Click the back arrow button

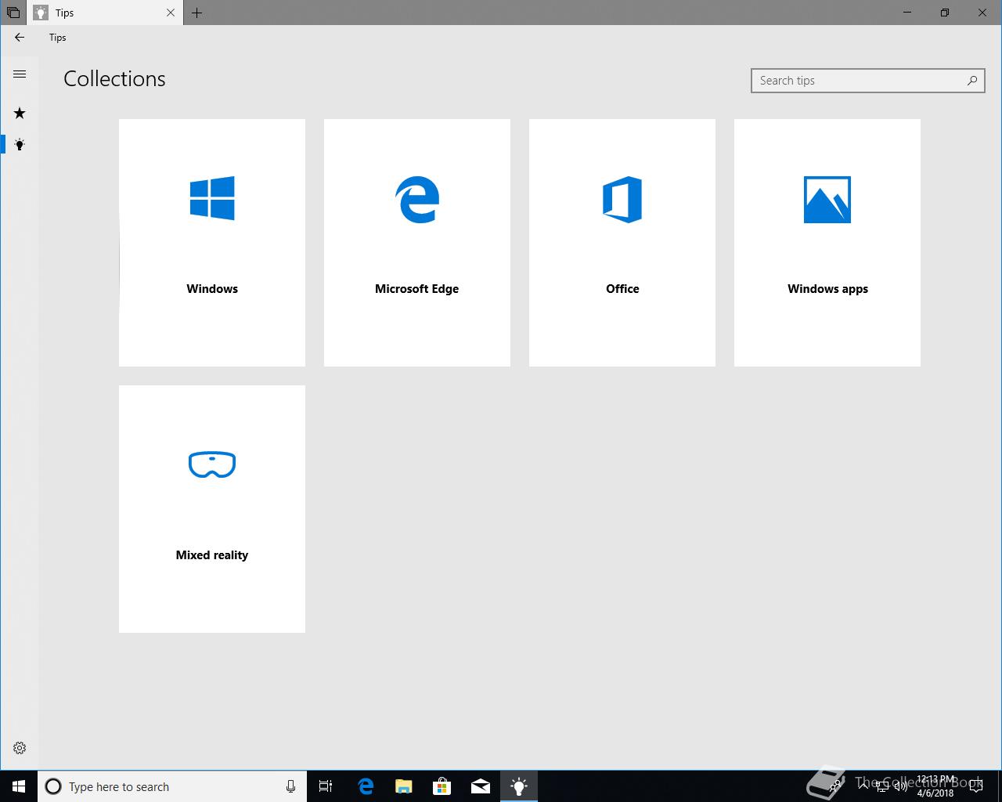pos(20,38)
